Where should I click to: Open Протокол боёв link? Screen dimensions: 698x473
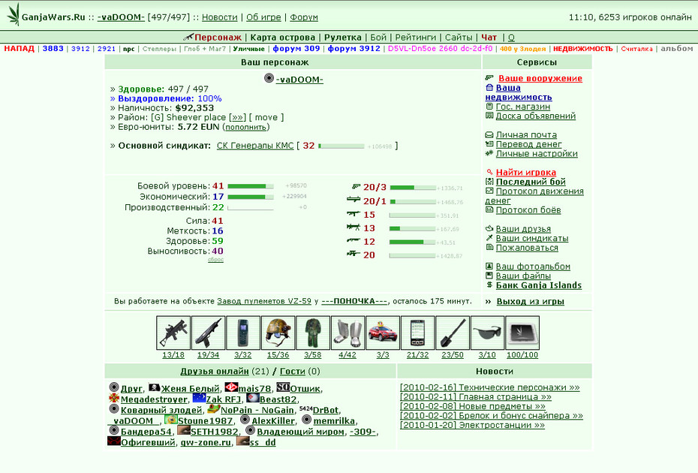[528, 209]
